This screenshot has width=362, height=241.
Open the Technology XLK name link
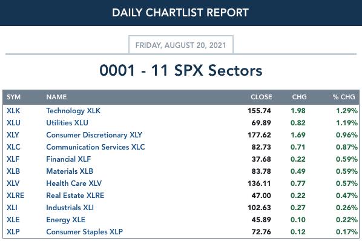pyautogui.click(x=73, y=111)
